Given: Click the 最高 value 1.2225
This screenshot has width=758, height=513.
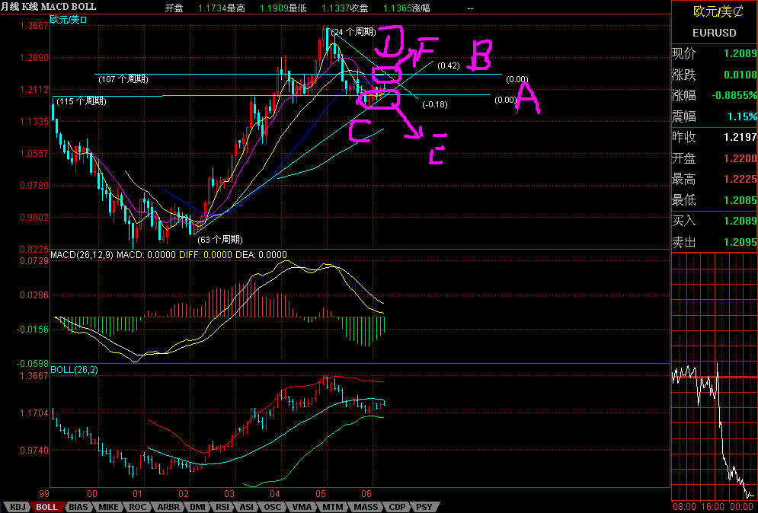Looking at the screenshot, I should pos(740,179).
